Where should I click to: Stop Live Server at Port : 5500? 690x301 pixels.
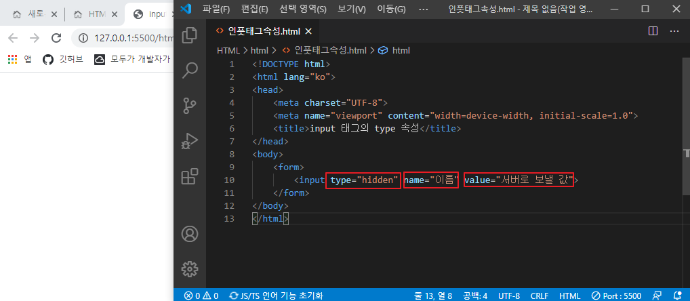click(x=616, y=296)
